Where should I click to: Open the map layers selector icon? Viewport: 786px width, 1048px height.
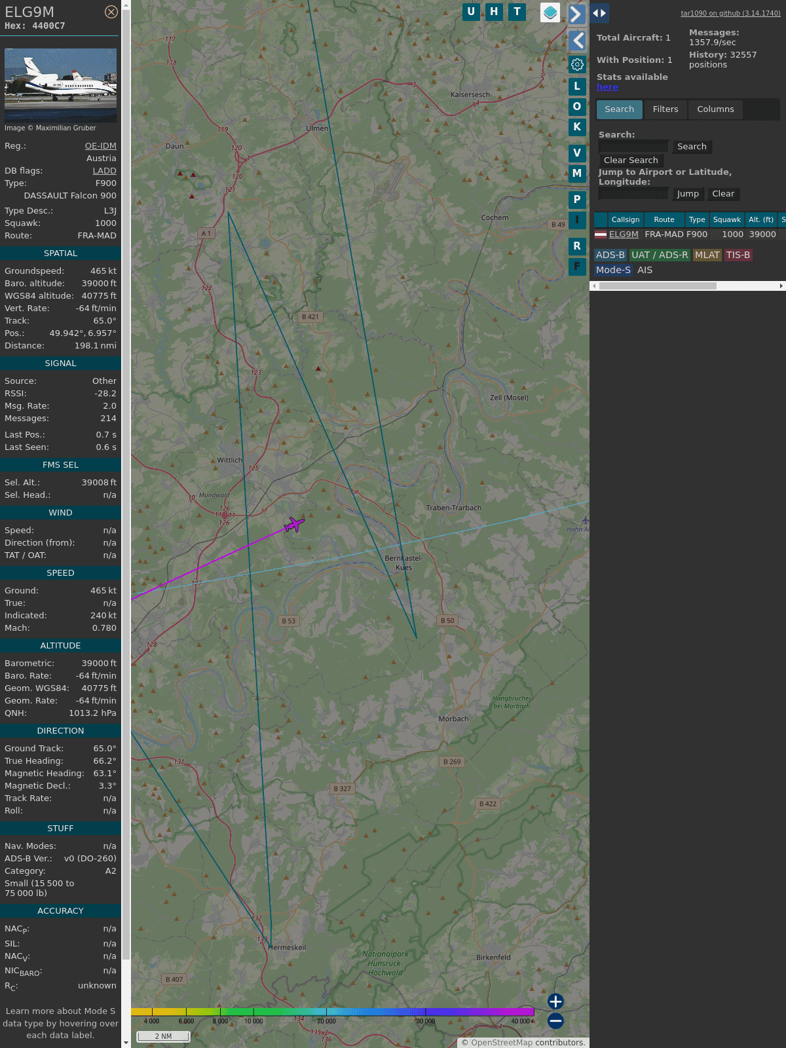[x=550, y=12]
